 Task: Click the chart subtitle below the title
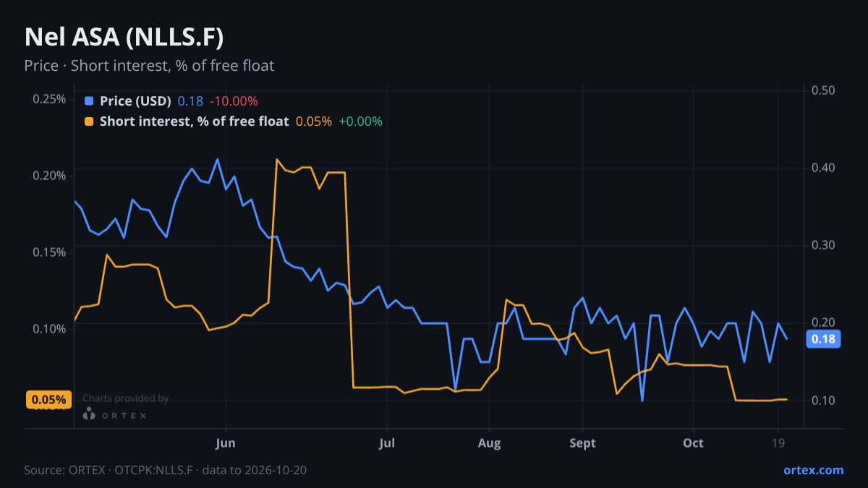click(x=149, y=66)
